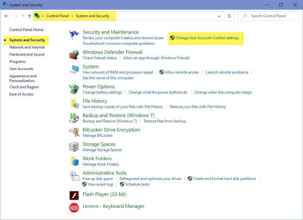The width and height of the screenshot is (303, 220).
Task: Open Restore your files with File History
Action: pos(198,107)
